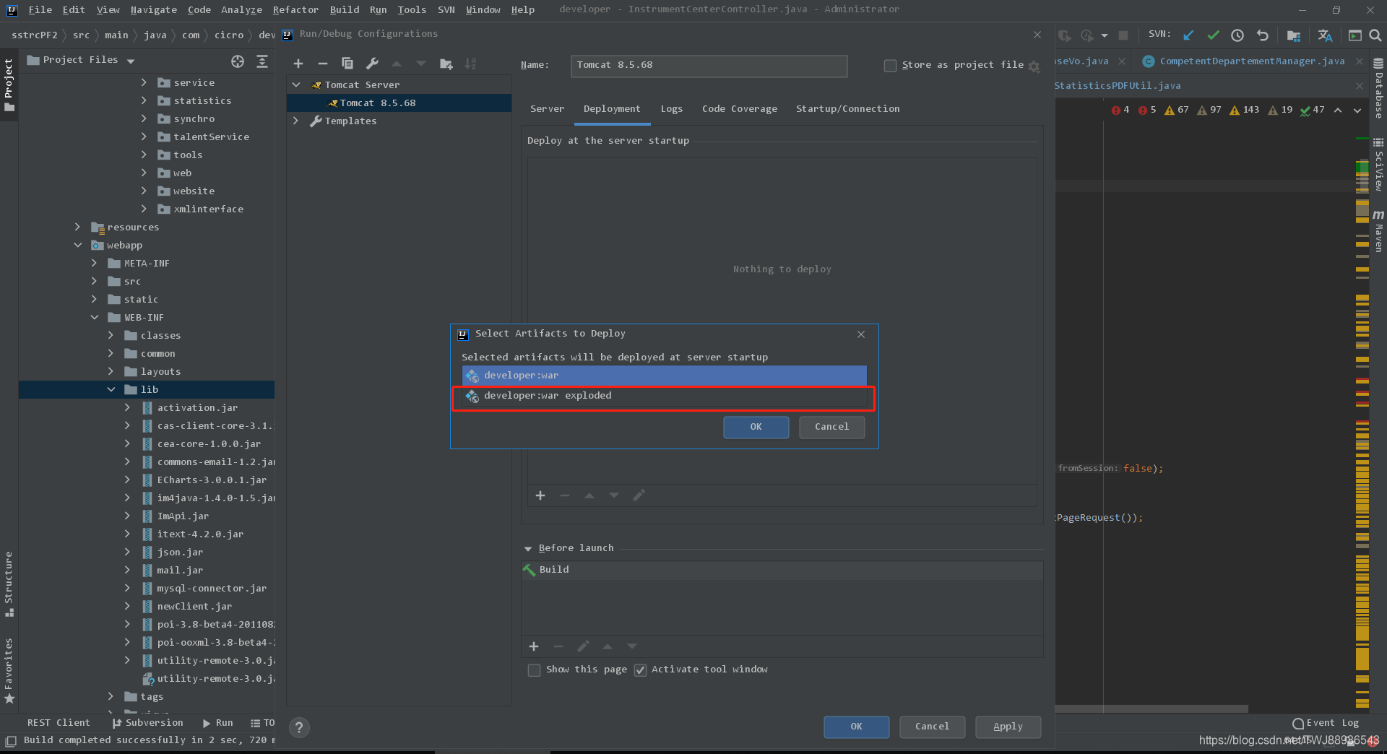Open CompetentDepartementManager.java editor tab

pos(1252,61)
